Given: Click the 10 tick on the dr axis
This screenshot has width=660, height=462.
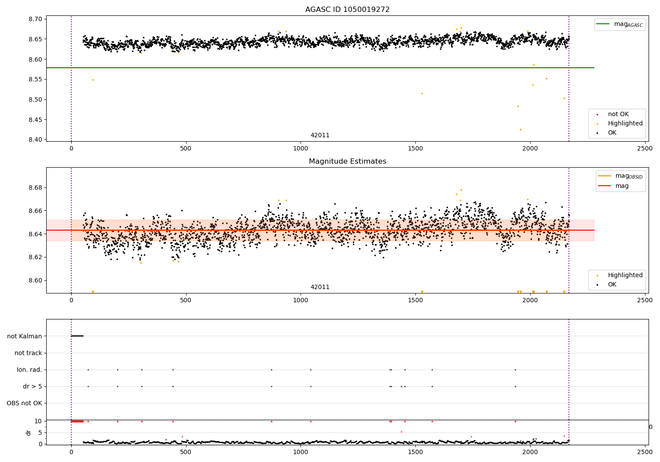Looking at the screenshot, I should [x=38, y=421].
